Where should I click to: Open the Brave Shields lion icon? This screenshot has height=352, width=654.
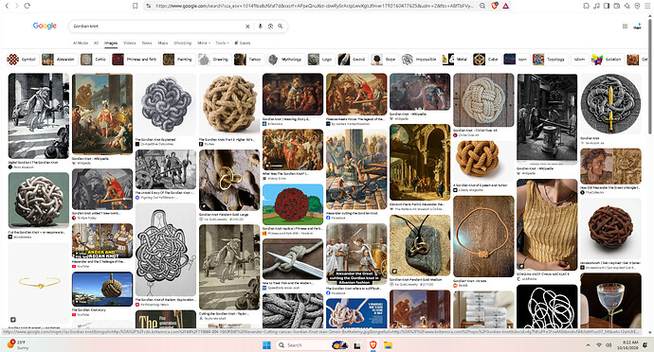pos(494,6)
